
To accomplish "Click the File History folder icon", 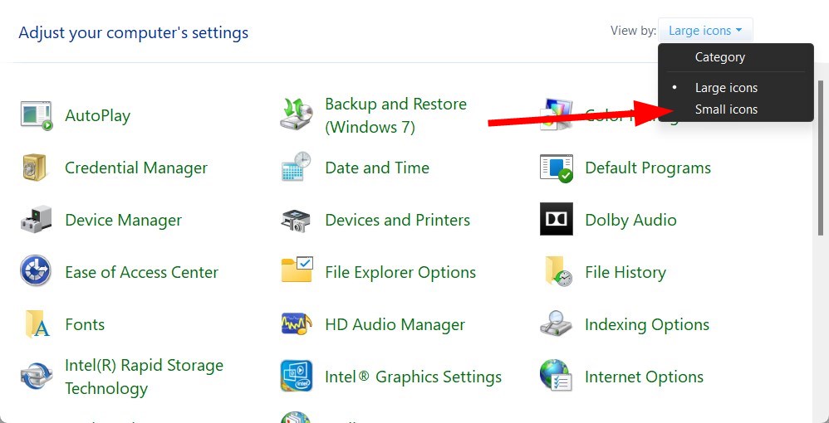I will 557,271.
